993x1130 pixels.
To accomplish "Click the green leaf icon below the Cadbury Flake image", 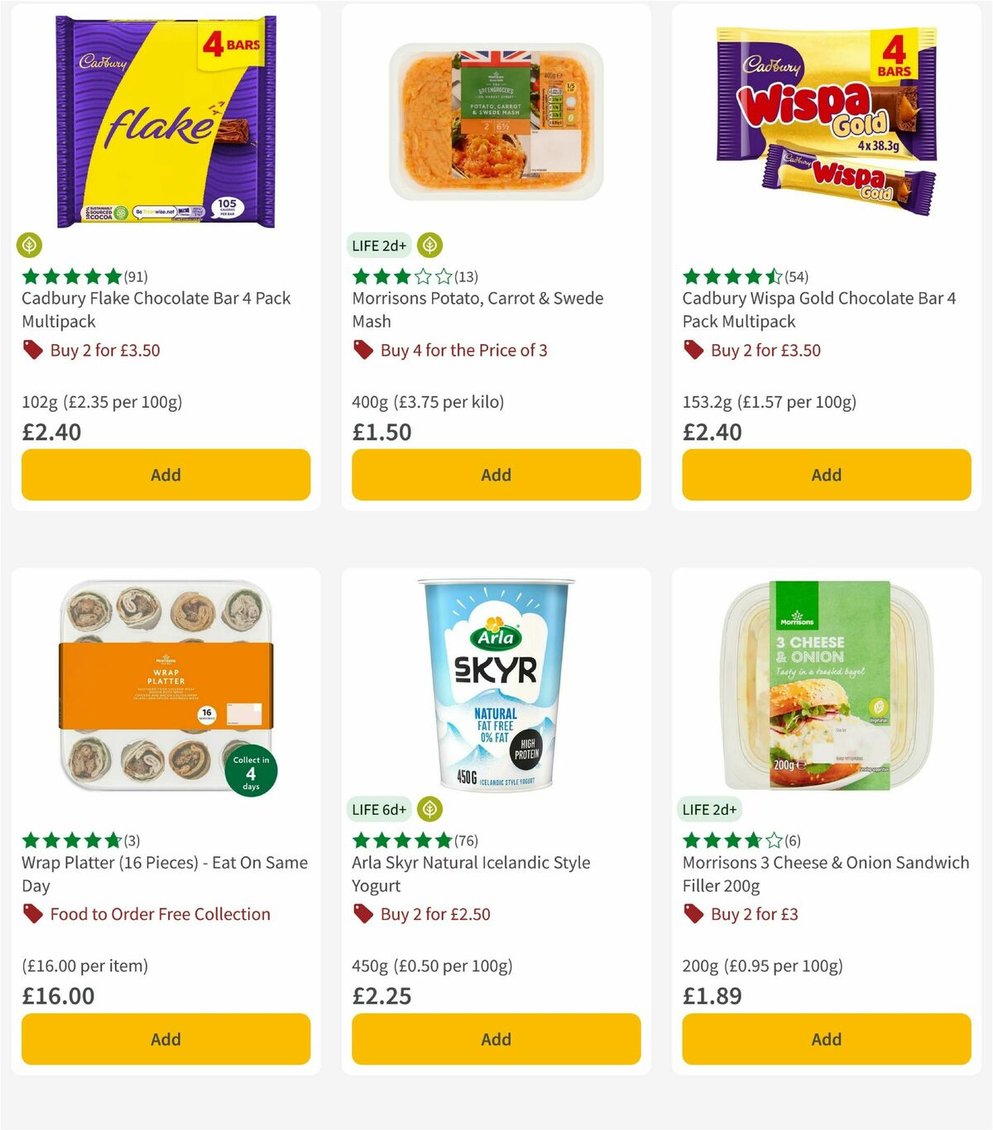I will 29,246.
